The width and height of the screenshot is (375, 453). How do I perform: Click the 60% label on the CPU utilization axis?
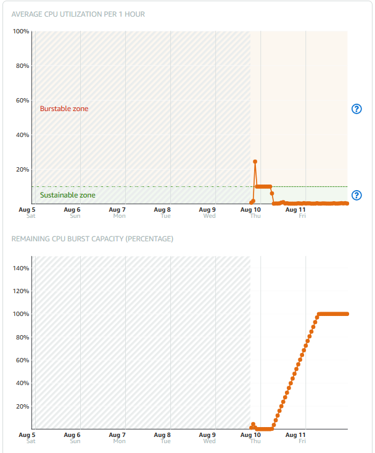pos(22,100)
